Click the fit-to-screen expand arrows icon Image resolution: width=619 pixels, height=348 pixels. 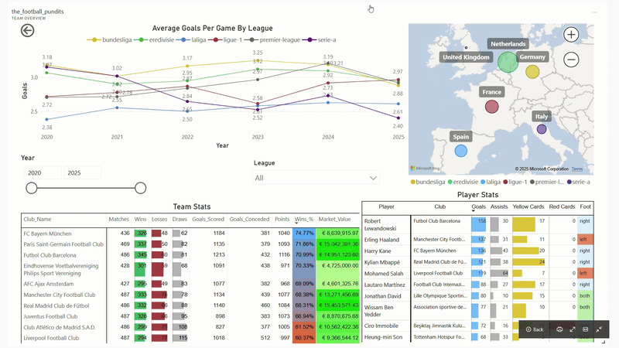573,329
